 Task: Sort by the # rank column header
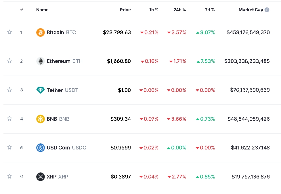coord(22,10)
